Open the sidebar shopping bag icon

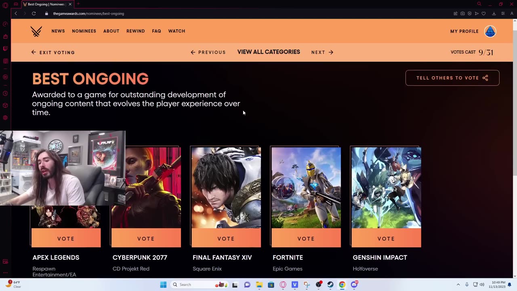pyautogui.click(x=5, y=36)
